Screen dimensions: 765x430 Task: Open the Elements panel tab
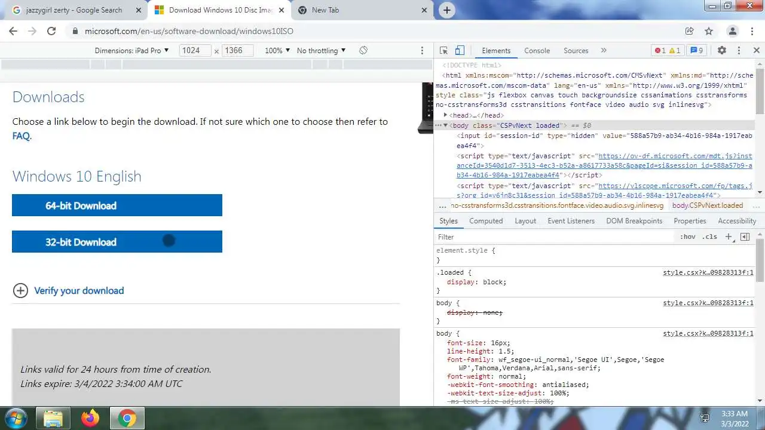click(x=496, y=51)
